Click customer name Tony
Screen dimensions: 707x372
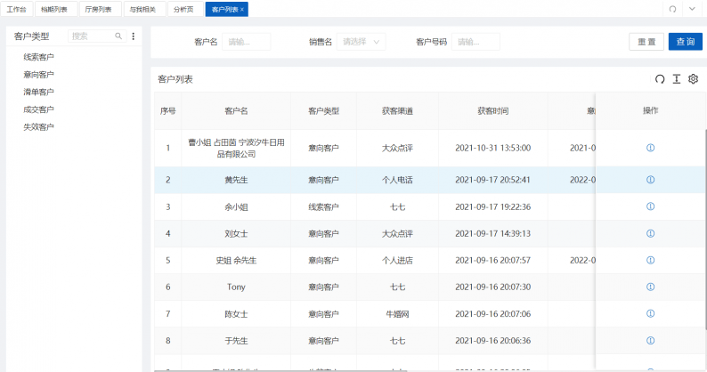236,287
